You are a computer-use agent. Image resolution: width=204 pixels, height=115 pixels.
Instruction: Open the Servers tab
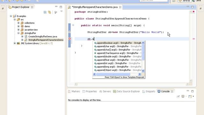tap(105, 91)
